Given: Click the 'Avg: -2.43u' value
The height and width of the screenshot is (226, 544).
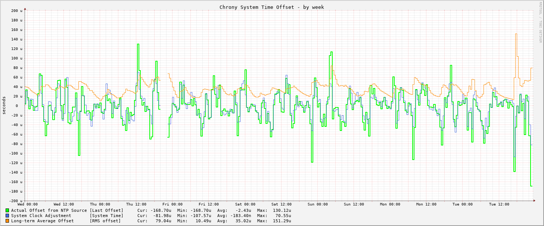Looking at the screenshot, I should tap(234, 210).
